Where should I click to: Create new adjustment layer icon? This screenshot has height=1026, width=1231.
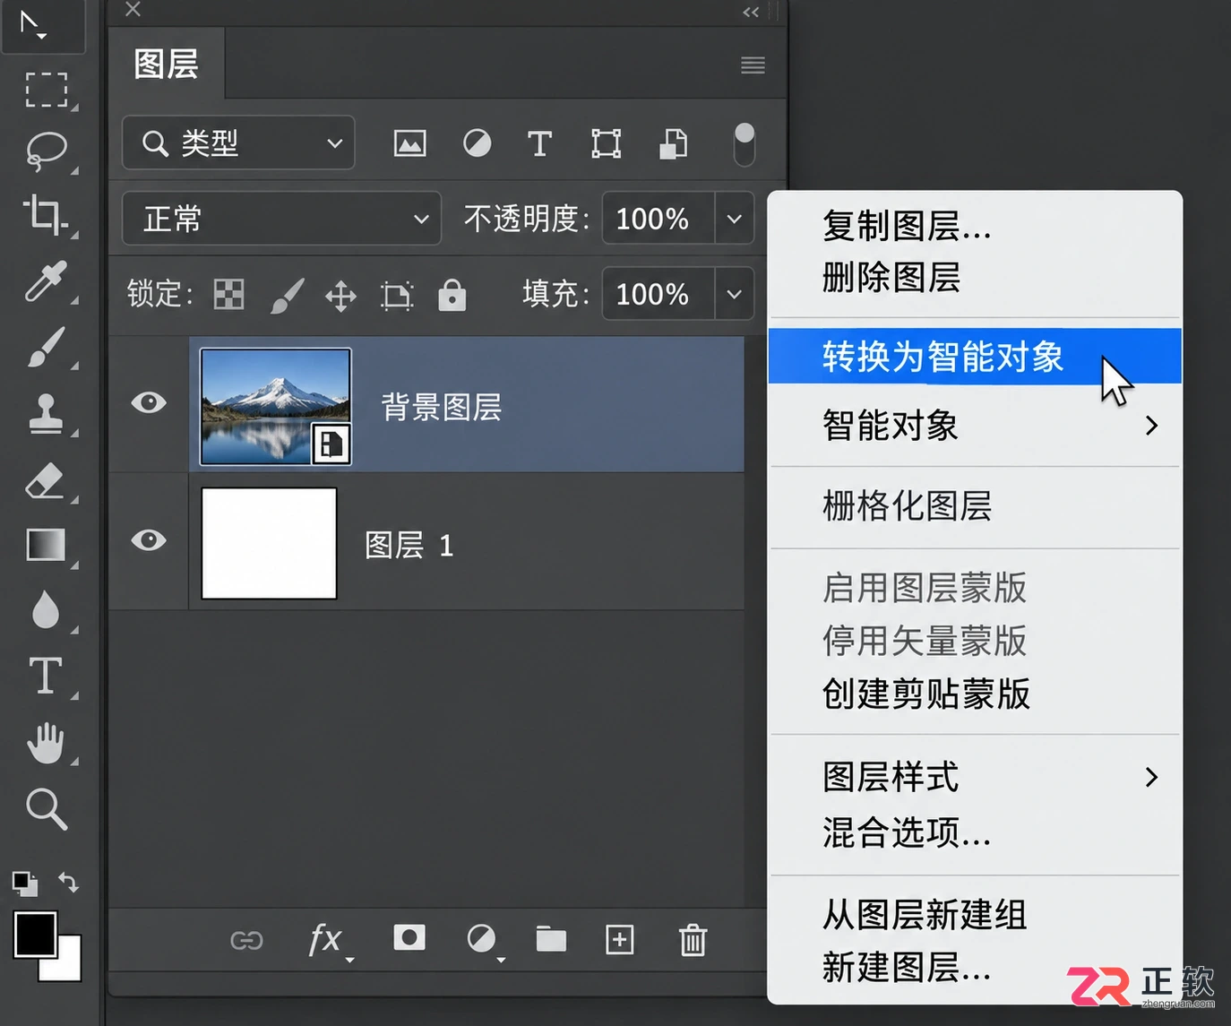click(481, 939)
